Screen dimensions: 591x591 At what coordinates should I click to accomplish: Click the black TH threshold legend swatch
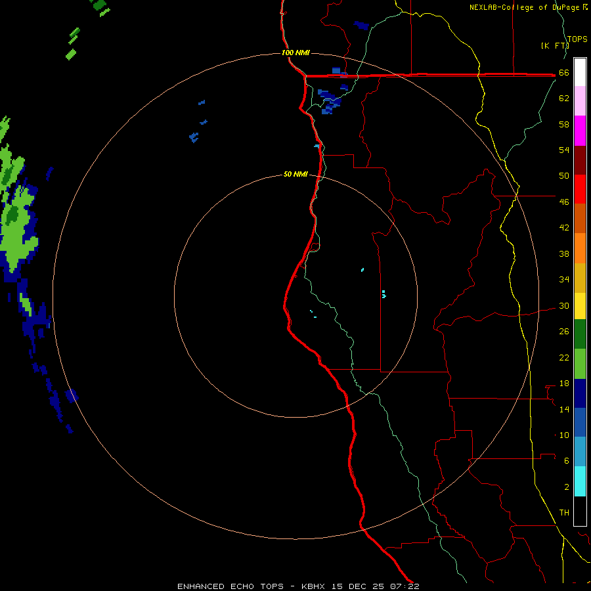click(x=580, y=511)
